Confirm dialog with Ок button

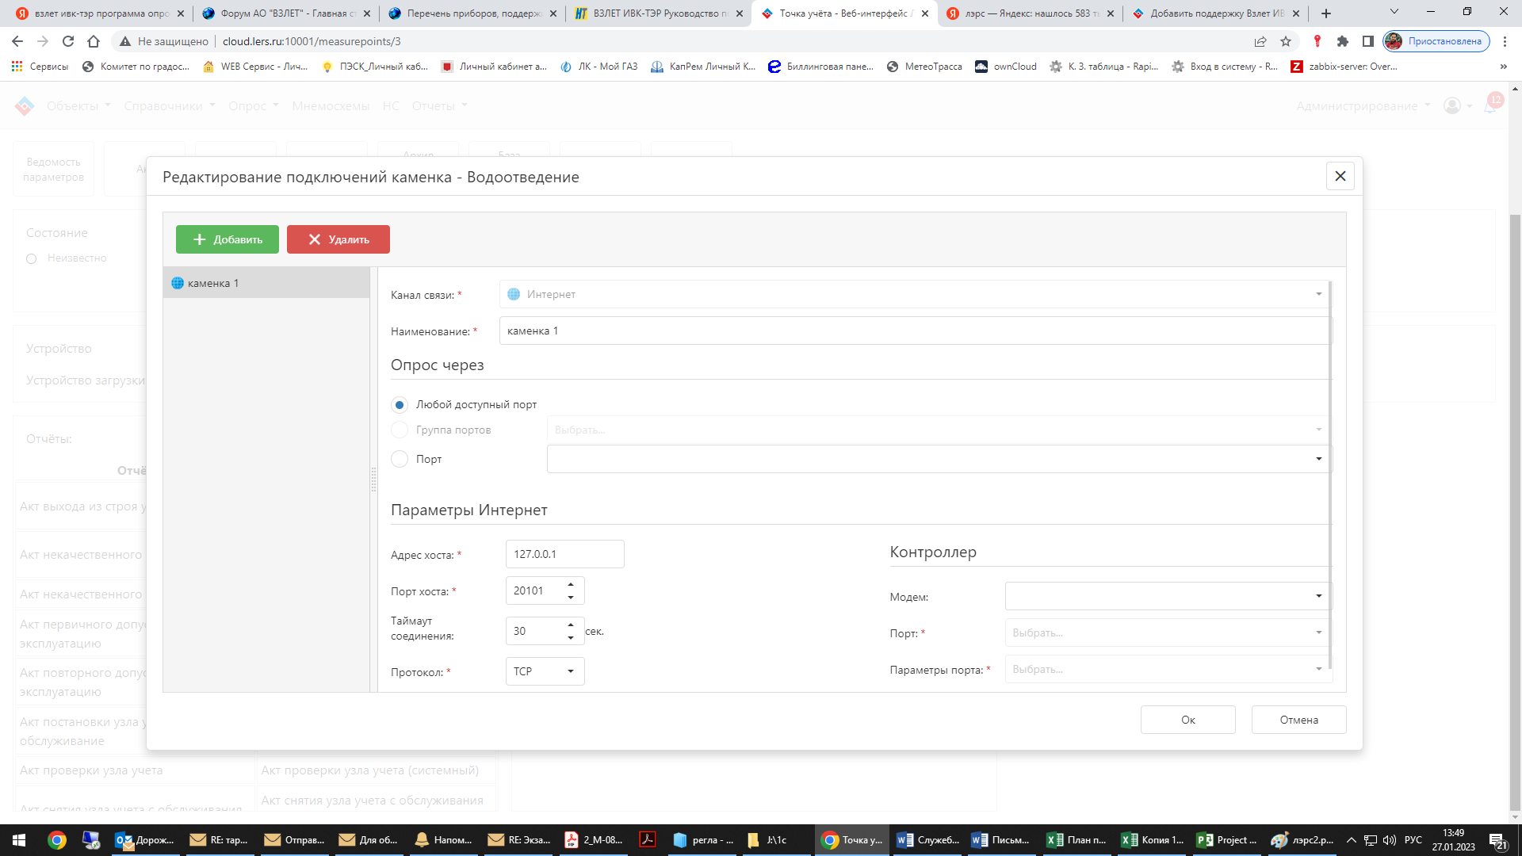click(x=1187, y=720)
